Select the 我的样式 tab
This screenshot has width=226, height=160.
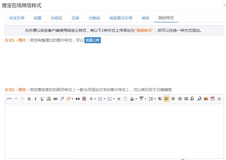tap(166, 18)
